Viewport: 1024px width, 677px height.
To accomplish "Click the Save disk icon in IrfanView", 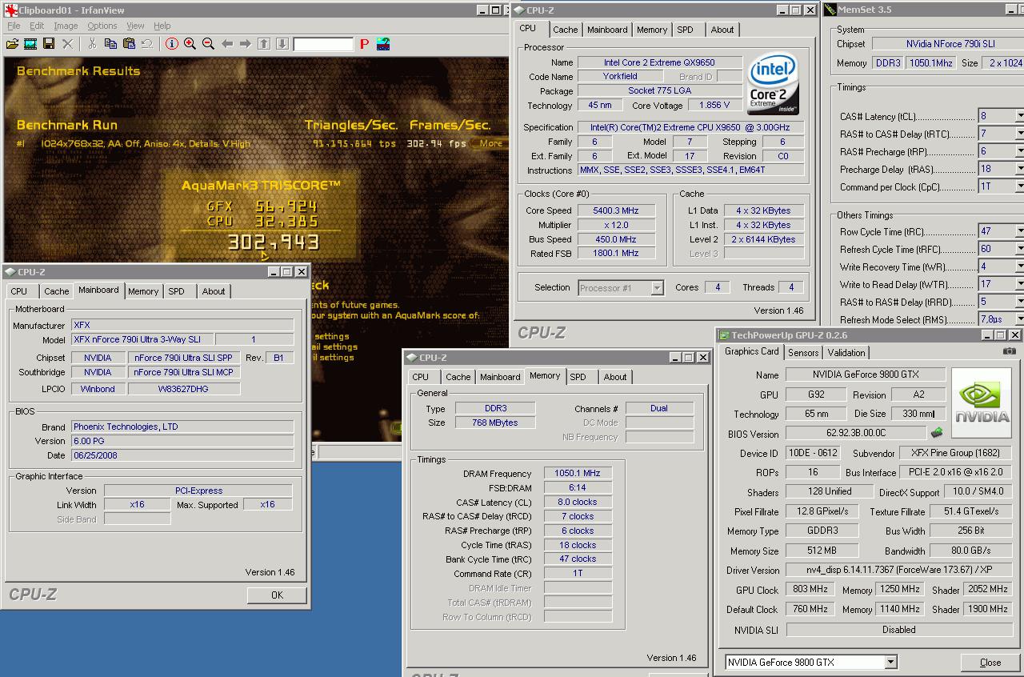I will [x=49, y=44].
